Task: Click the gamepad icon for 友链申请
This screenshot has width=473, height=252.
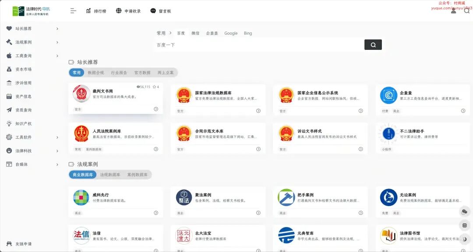Action: 9,244
